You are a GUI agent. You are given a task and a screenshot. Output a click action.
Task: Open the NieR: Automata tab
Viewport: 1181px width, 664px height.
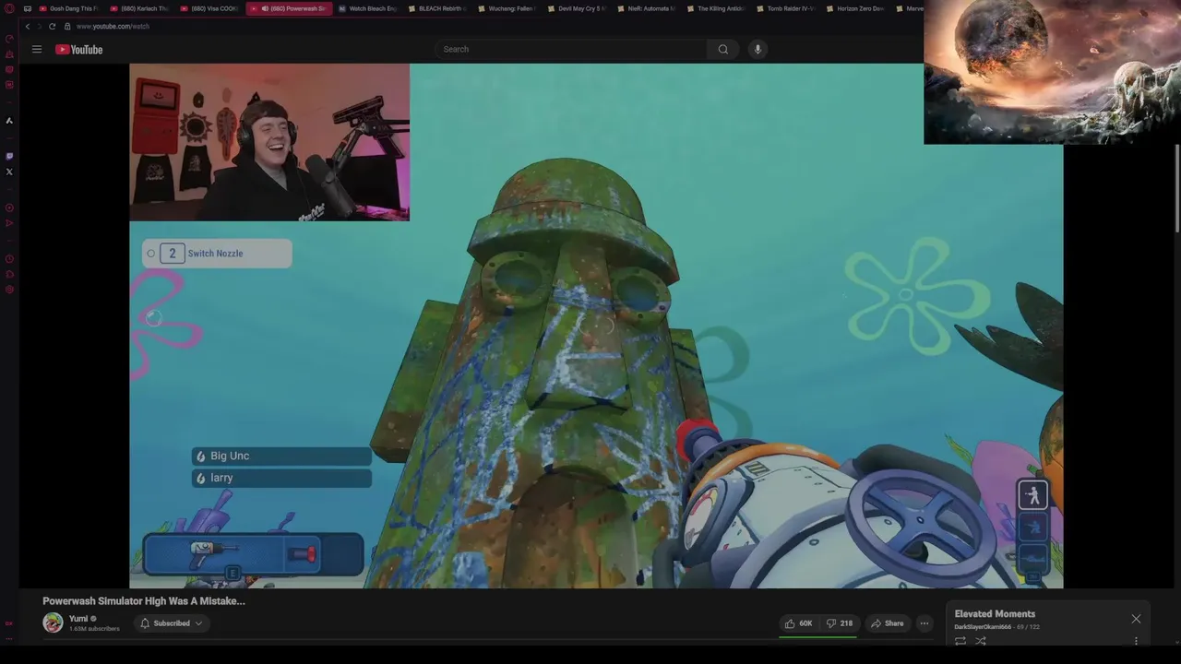(x=646, y=8)
